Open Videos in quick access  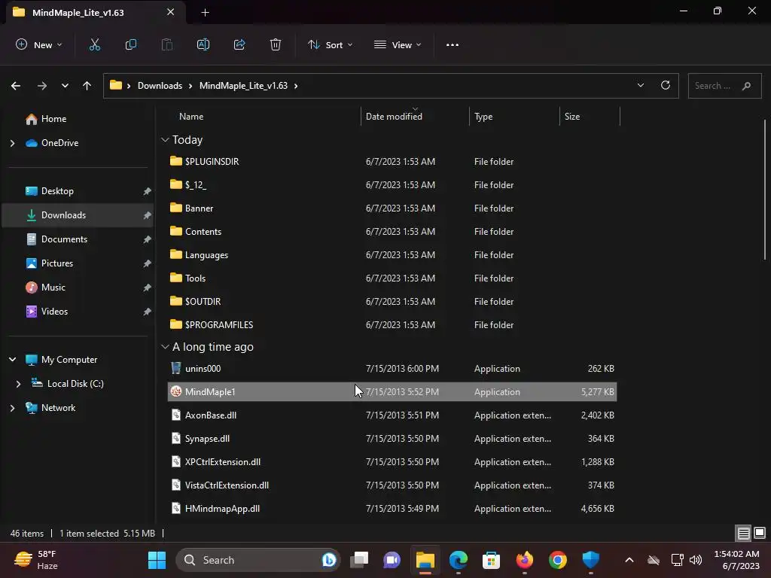tap(54, 312)
